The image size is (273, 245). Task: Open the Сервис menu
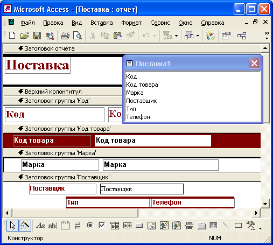point(160,23)
